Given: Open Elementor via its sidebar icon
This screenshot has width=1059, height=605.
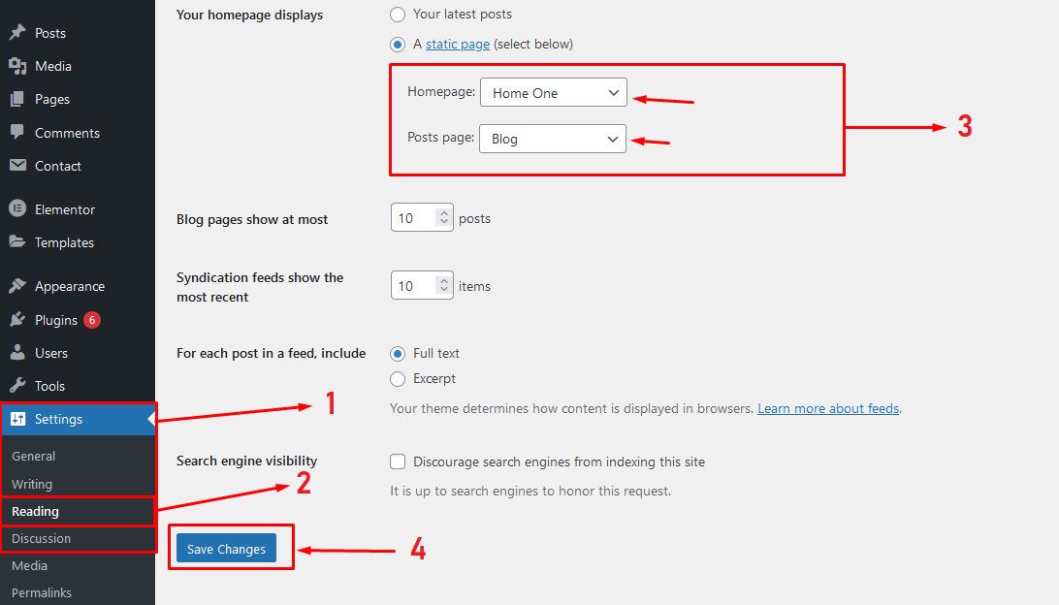Looking at the screenshot, I should [x=17, y=209].
